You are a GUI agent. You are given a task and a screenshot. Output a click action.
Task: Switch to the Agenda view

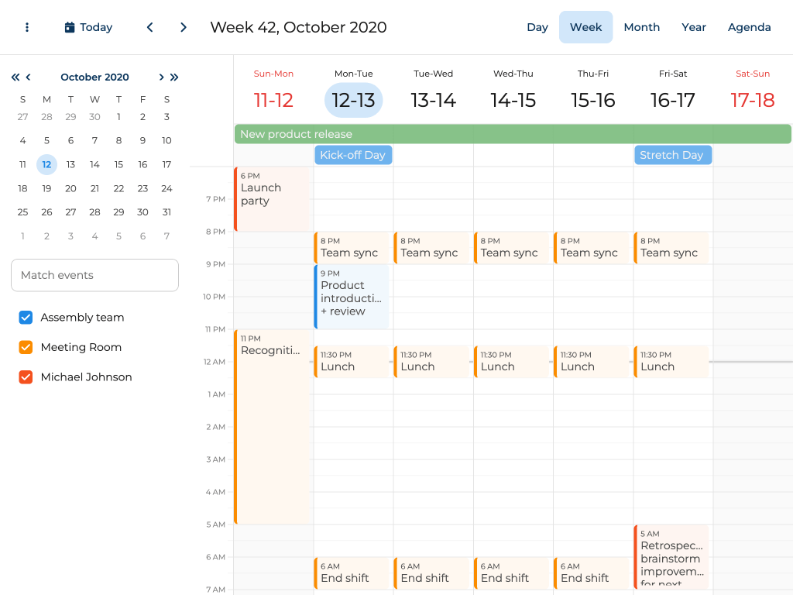tap(749, 27)
